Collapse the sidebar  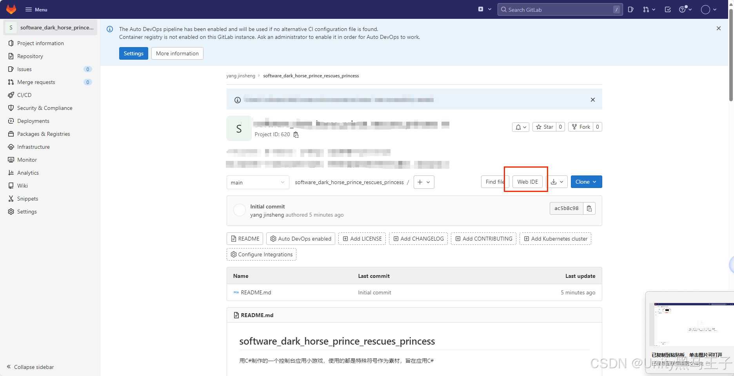click(30, 367)
